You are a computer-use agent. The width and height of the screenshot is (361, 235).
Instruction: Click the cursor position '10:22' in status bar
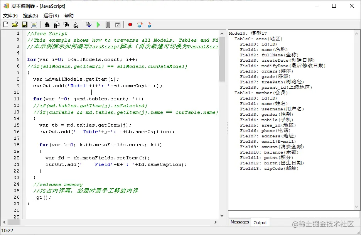7,230
